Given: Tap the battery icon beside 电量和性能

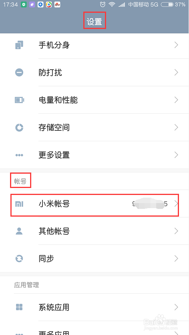Looking at the screenshot, I should click(x=19, y=100).
